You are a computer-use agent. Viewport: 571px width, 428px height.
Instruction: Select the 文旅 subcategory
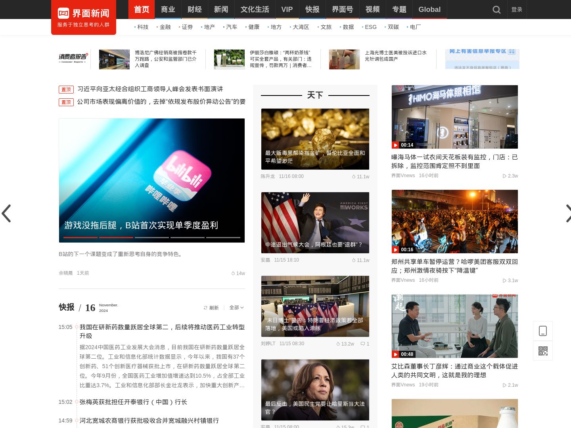point(326,27)
